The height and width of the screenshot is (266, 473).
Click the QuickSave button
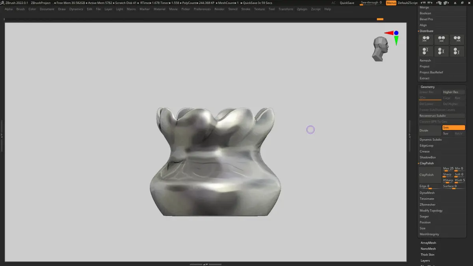click(x=347, y=3)
